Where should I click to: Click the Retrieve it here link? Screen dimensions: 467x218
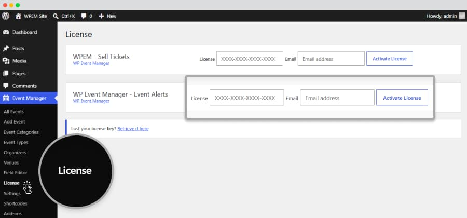(133, 129)
